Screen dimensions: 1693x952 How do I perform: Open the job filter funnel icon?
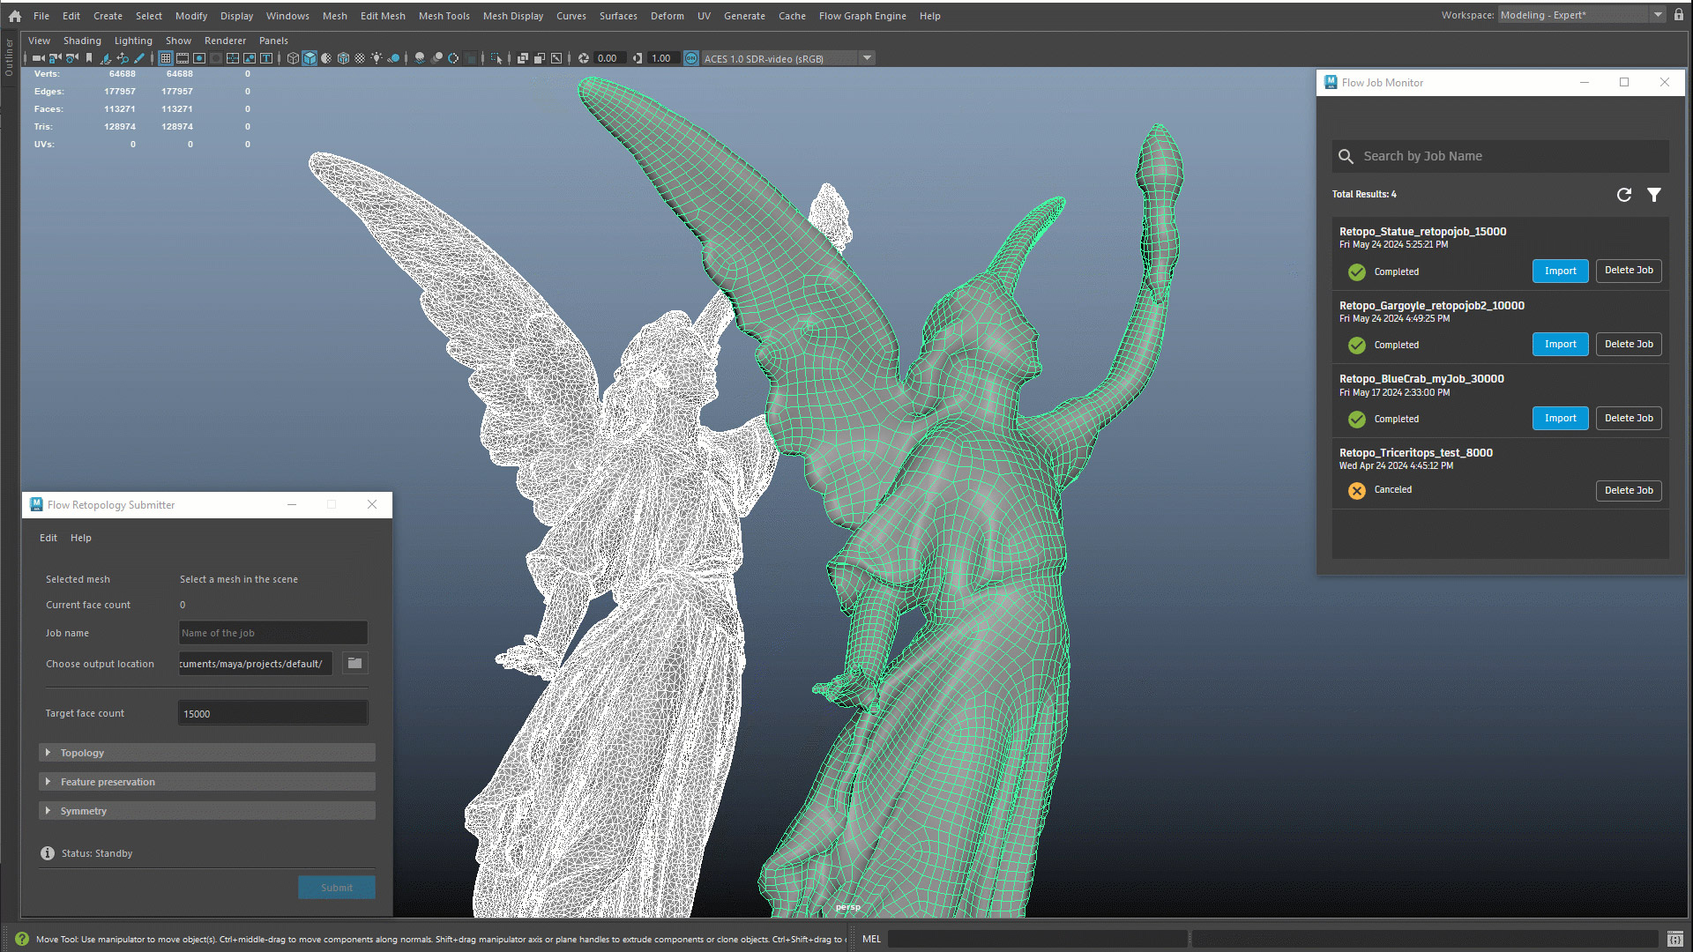click(x=1654, y=195)
